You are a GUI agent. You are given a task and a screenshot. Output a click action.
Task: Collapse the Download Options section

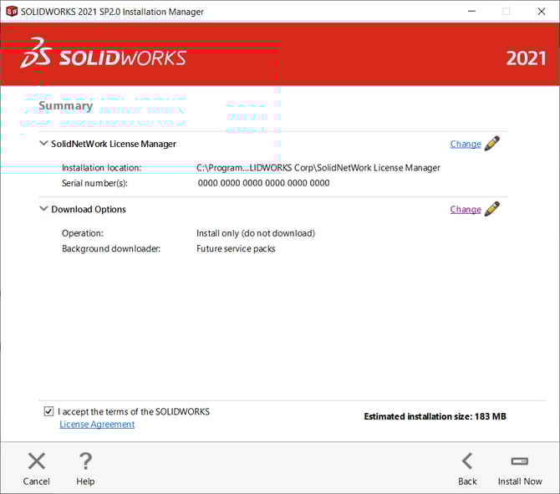tap(43, 210)
